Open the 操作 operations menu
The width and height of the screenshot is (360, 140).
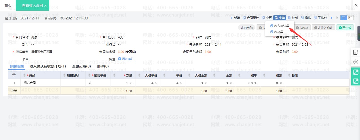point(306,18)
